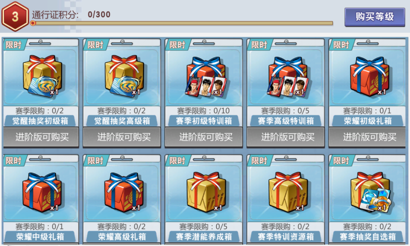
Task: Click 进阶版可购买 under 觉醒抽奖初级箱
Action: [41, 137]
